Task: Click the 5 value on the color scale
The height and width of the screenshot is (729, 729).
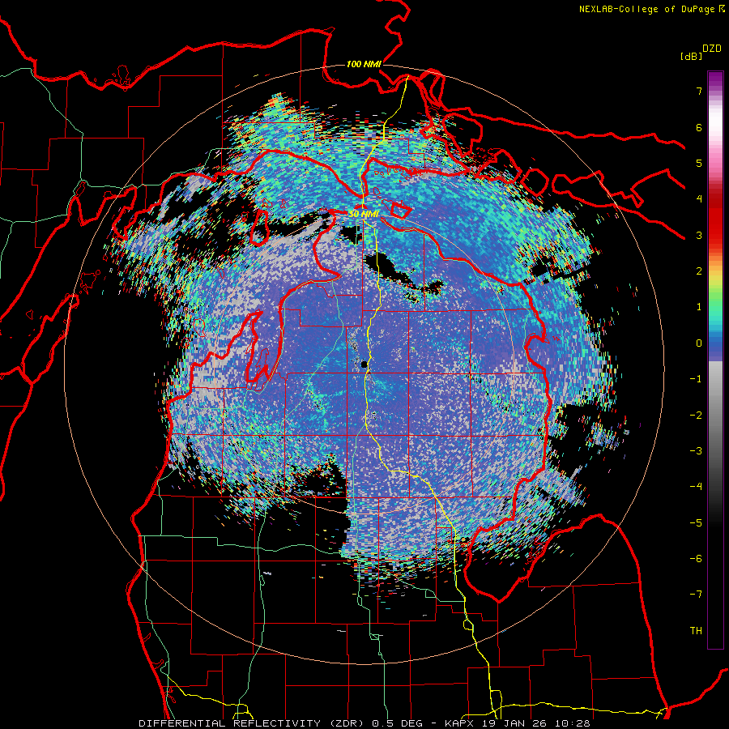Action: coord(699,163)
